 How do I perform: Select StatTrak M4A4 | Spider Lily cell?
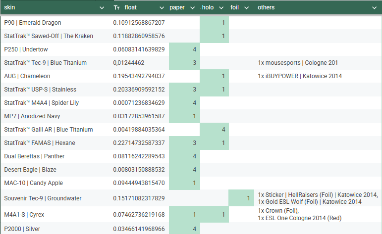tap(56, 103)
